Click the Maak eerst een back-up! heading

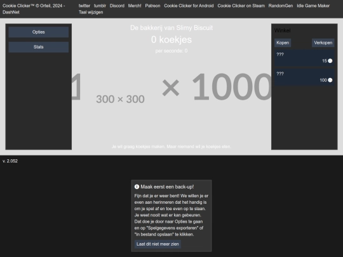(167, 187)
